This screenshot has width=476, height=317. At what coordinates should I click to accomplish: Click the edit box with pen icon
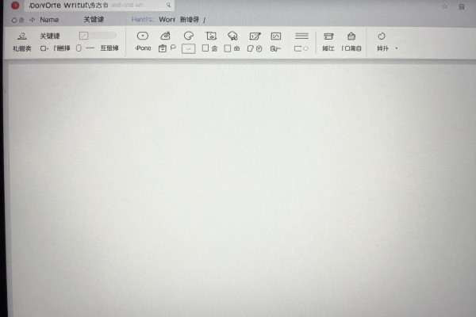(x=255, y=36)
